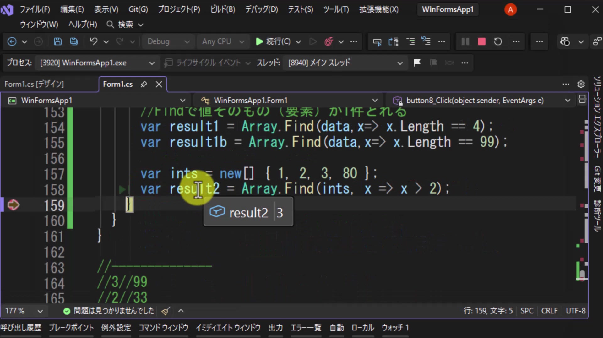Click the 問題は見つかりませんでした status
The width and height of the screenshot is (603, 338).
coord(109,311)
